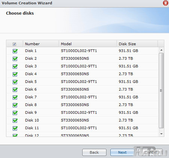This screenshot has width=169, height=158.
Task: Click Disk 3 model ST1000DL002-9TT1
Action: click(x=79, y=66)
